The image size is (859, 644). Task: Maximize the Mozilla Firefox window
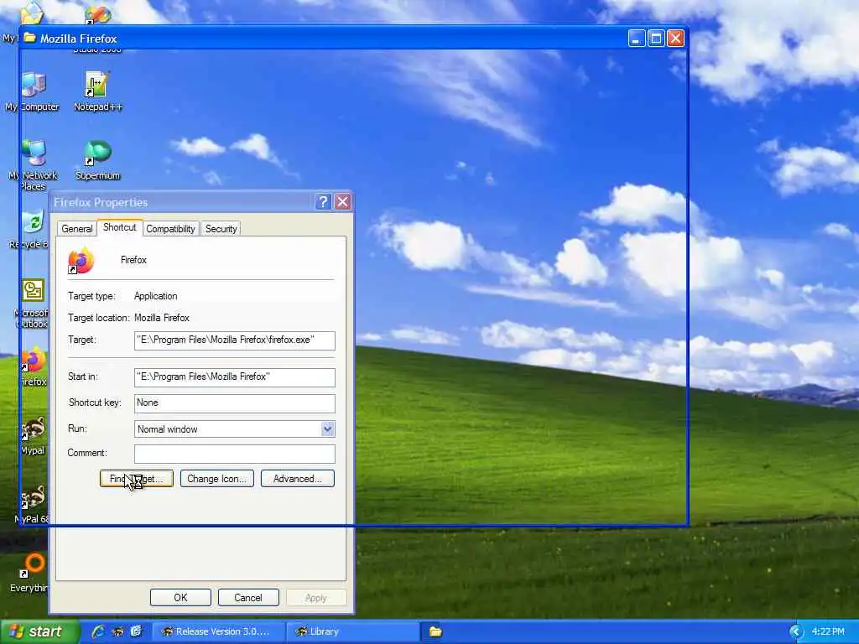click(x=656, y=39)
